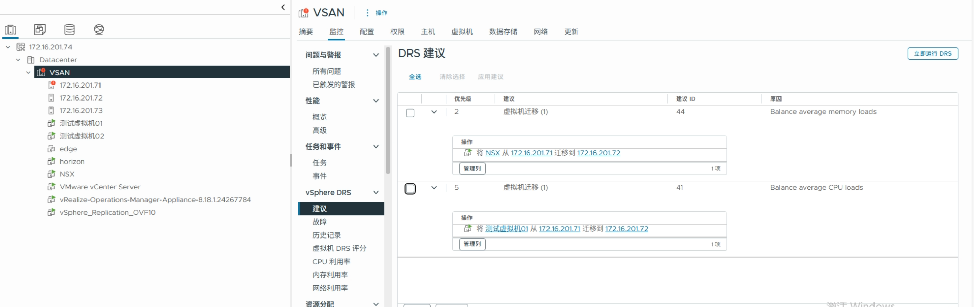This screenshot has height=307, width=974.
Task: Click the Datacenter icon in the tree
Action: coord(31,60)
